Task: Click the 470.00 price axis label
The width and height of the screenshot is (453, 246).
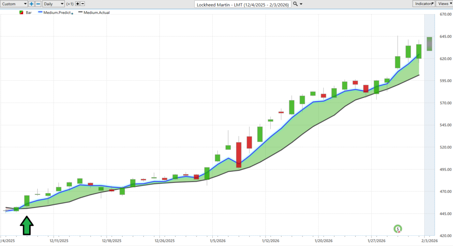Action: [445, 192]
